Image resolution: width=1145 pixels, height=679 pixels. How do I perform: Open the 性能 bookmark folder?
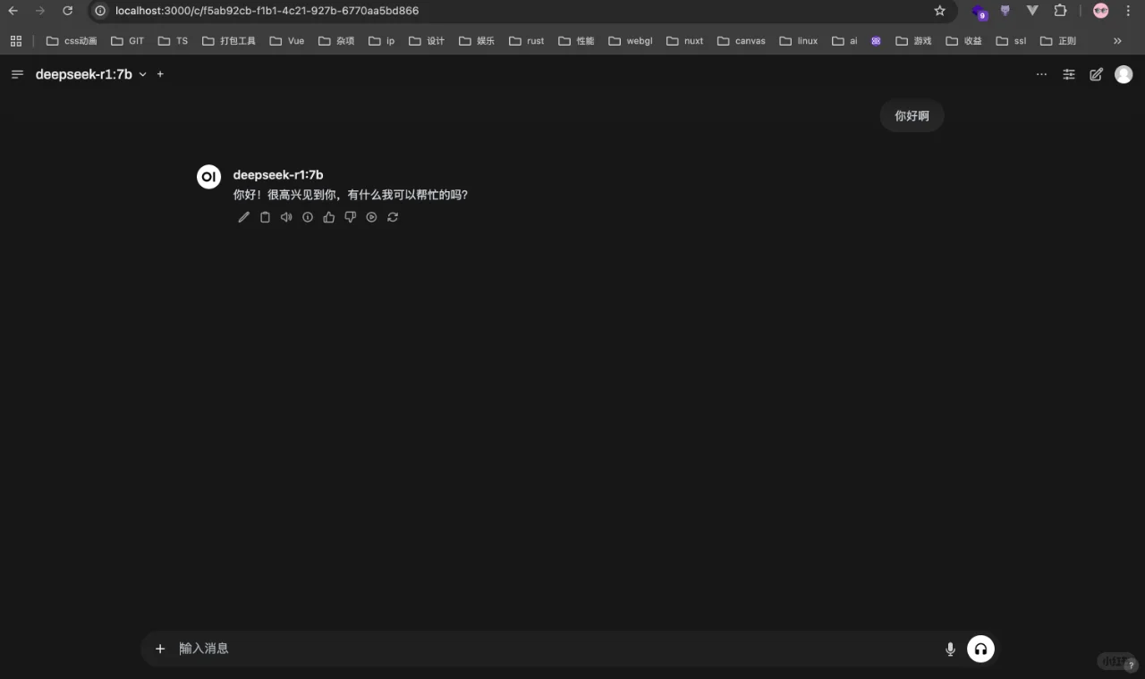point(576,41)
